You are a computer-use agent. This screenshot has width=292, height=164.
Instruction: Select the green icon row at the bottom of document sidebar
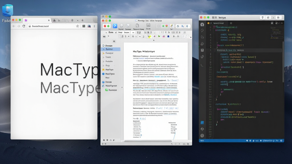click(x=111, y=90)
